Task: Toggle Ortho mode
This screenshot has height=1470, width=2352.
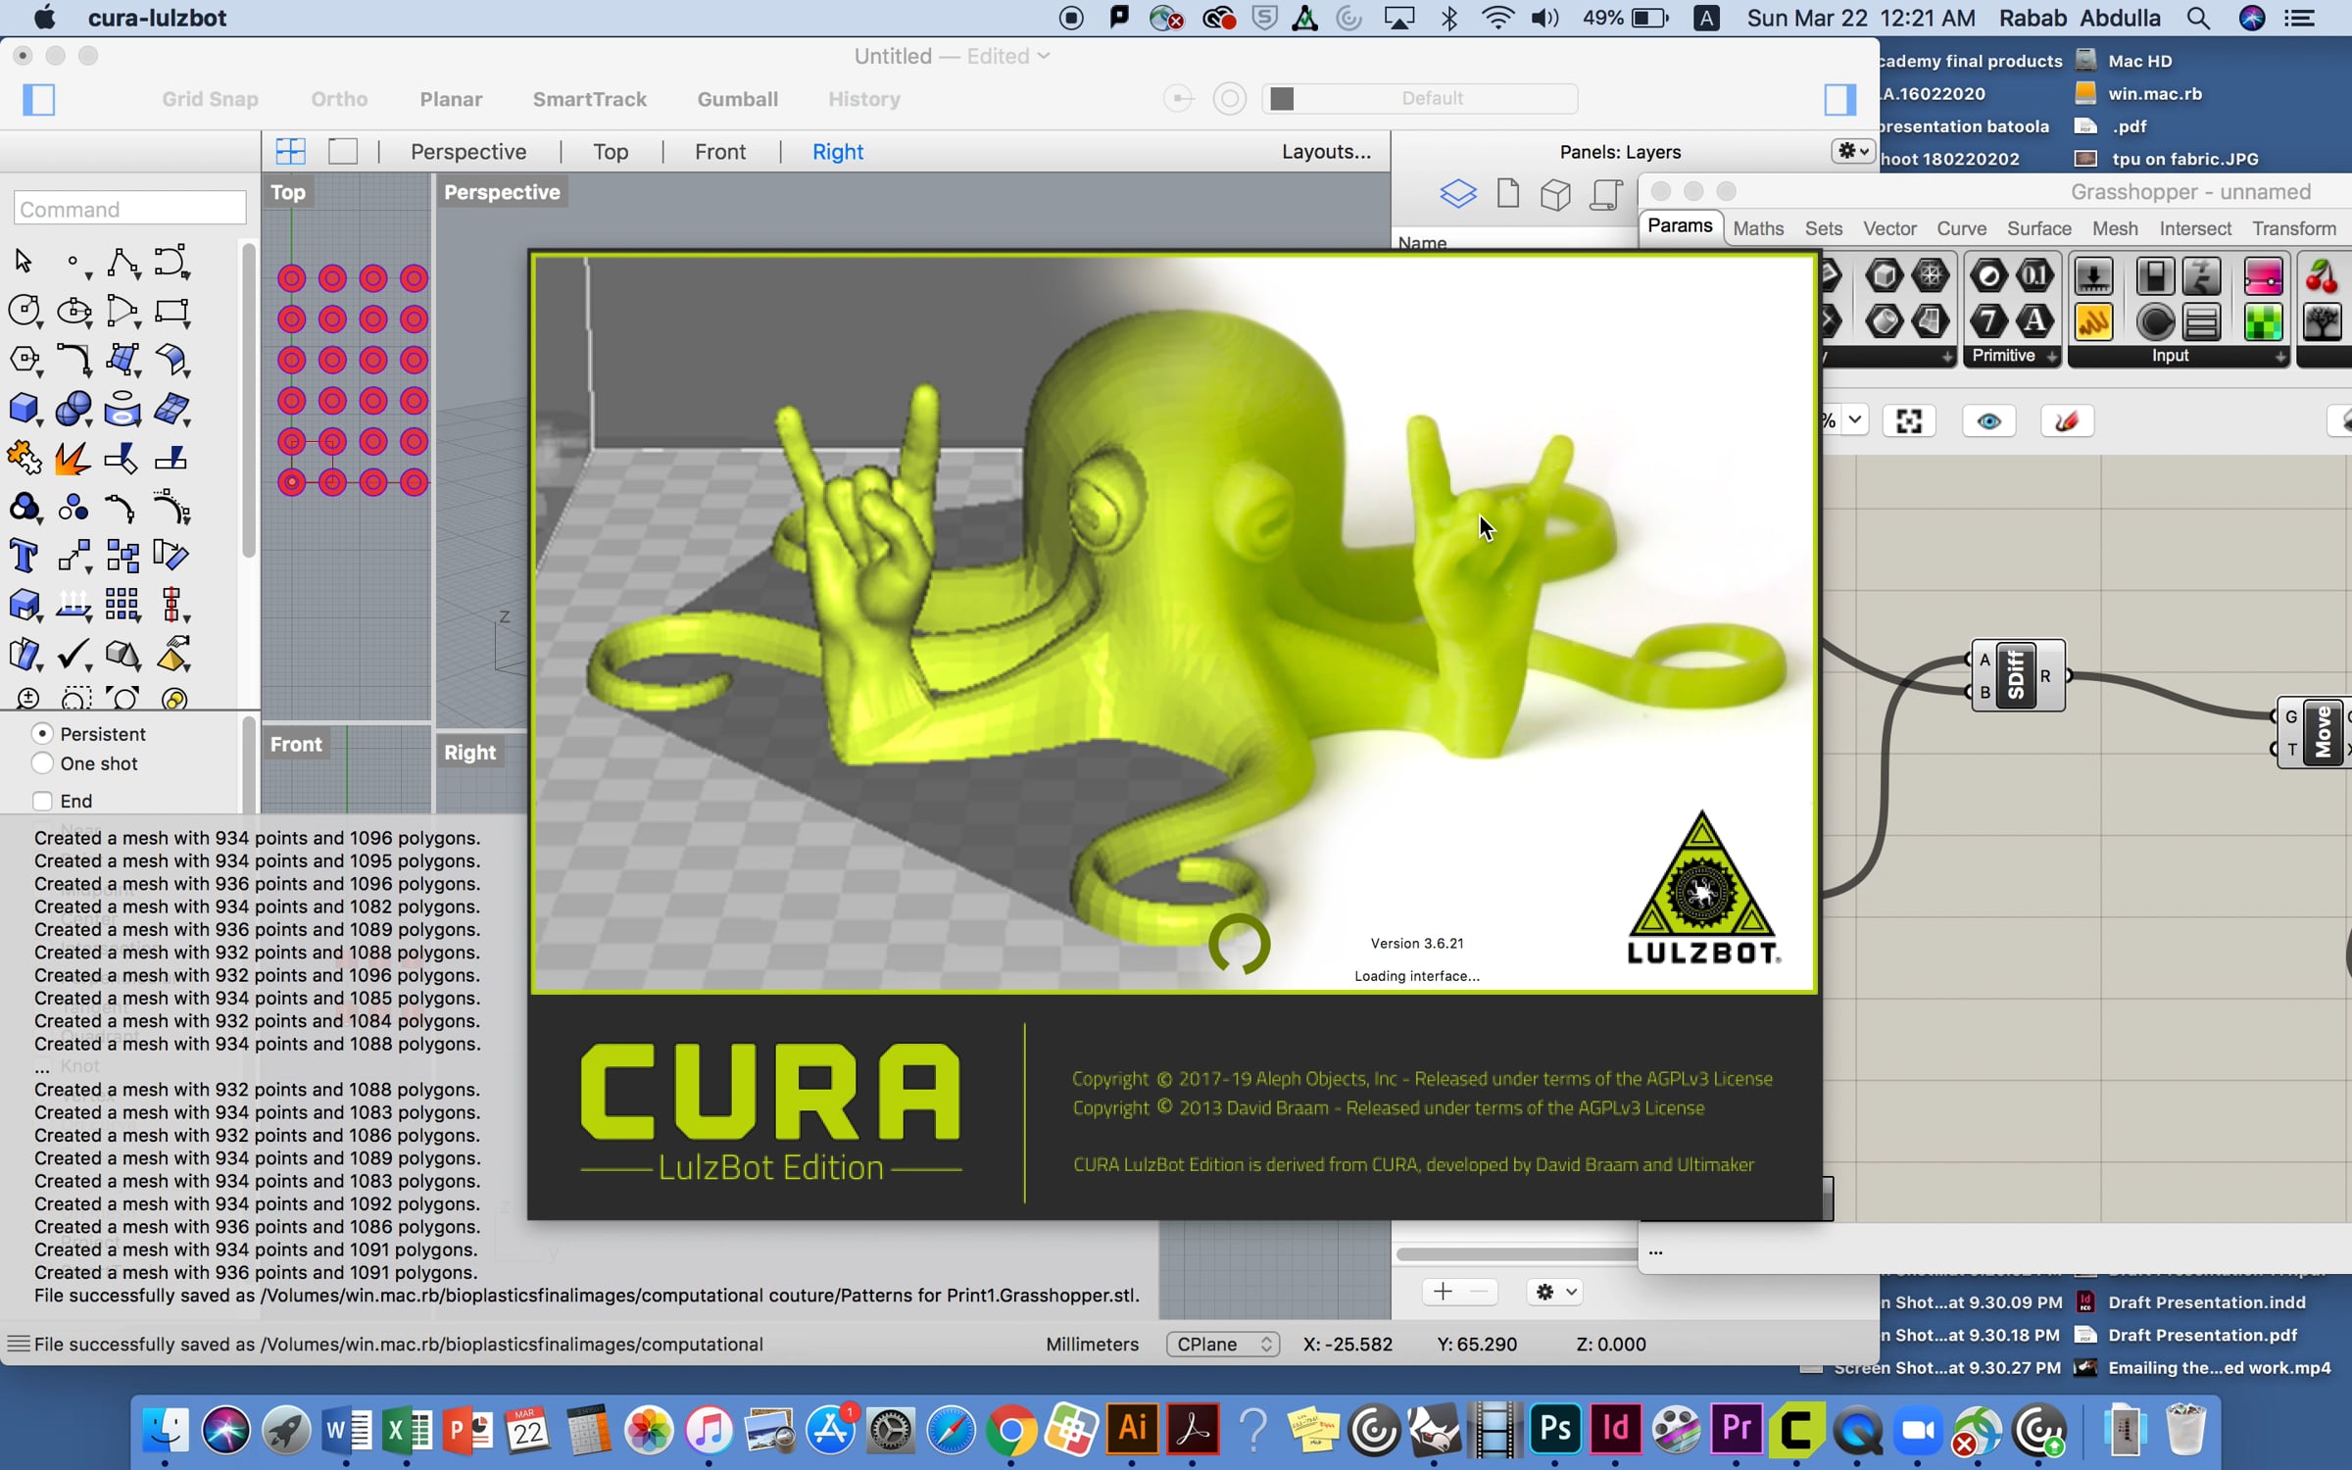Action: click(x=339, y=99)
